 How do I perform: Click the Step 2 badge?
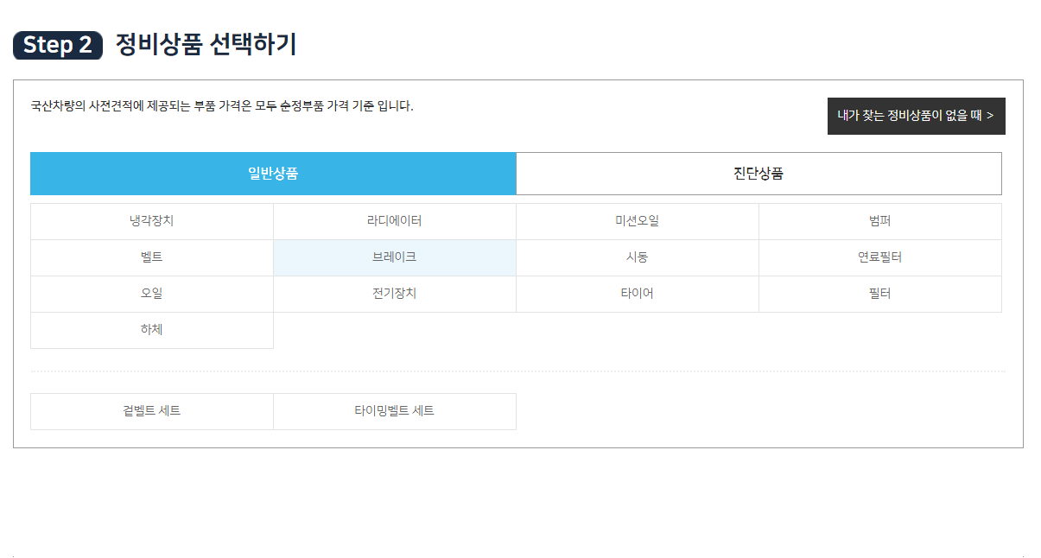click(x=58, y=45)
